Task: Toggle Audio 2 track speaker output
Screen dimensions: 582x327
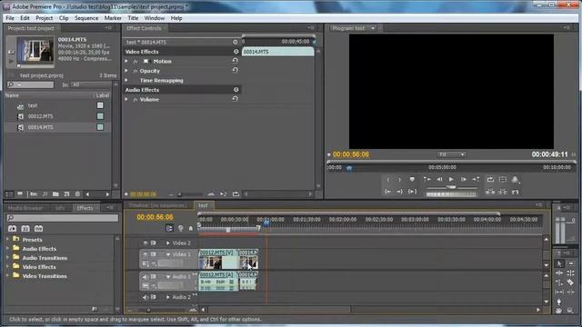Action: coord(145,297)
